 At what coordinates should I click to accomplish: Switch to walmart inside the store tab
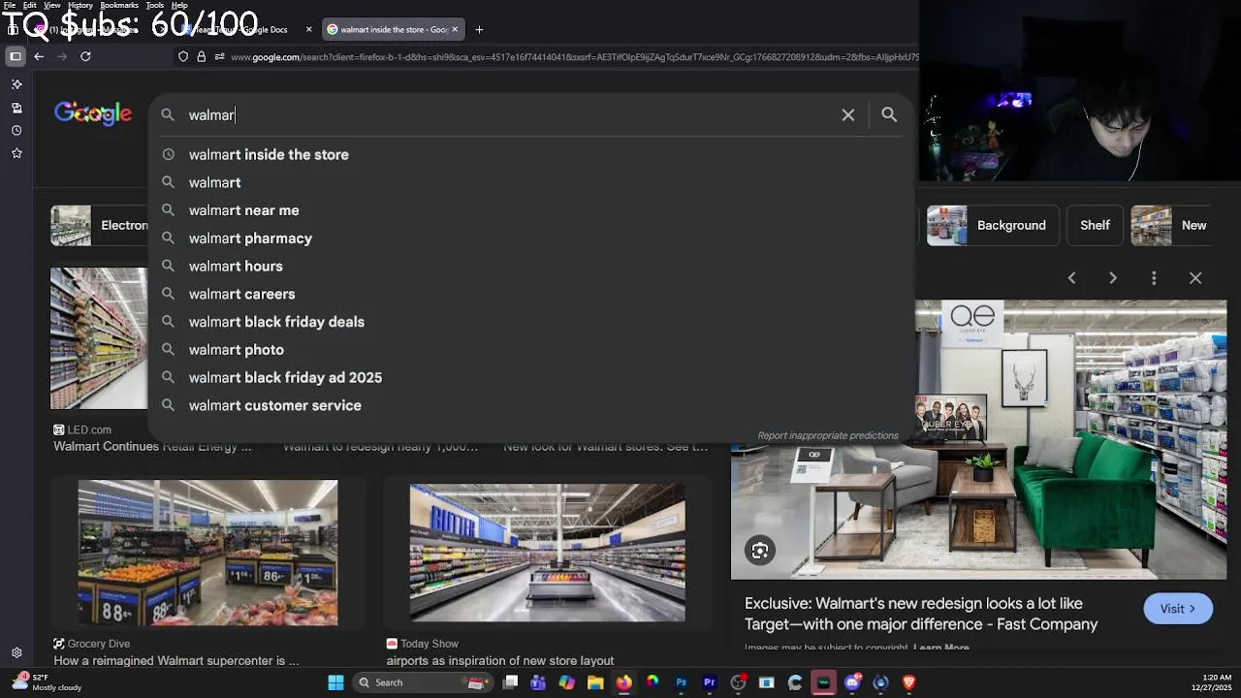[393, 29]
